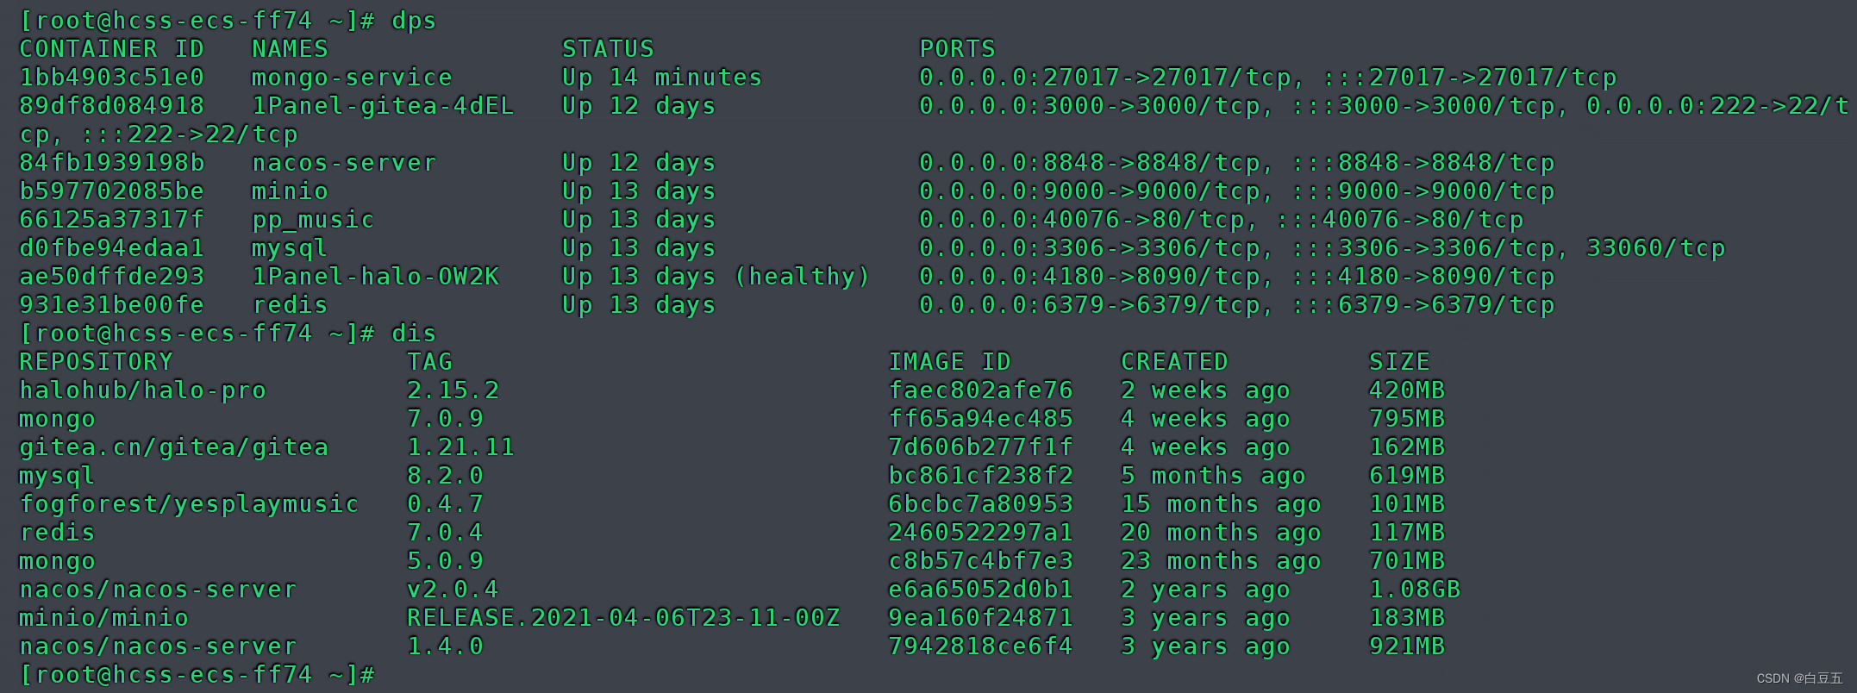Select fogforest/yesplaymusic repository name
1857x693 pixels.
[190, 504]
